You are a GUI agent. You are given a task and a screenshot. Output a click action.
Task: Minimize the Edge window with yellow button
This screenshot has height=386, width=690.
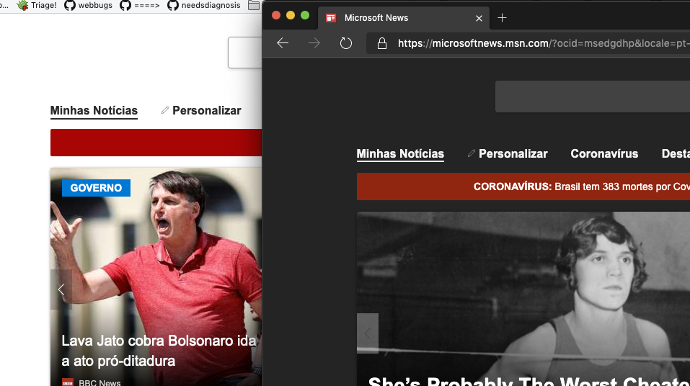point(291,15)
